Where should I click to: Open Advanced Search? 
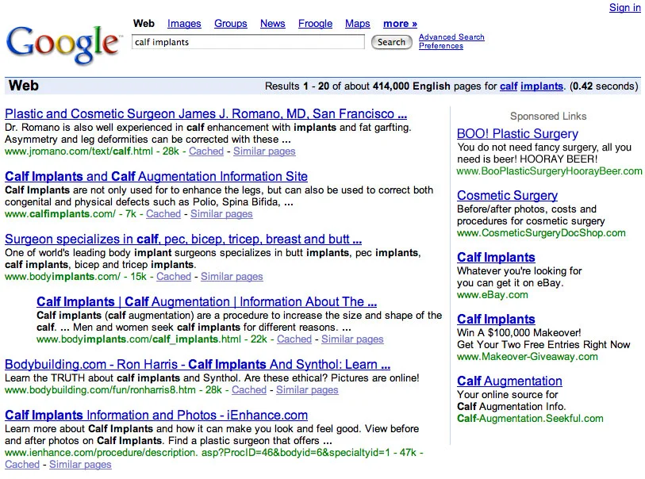451,37
